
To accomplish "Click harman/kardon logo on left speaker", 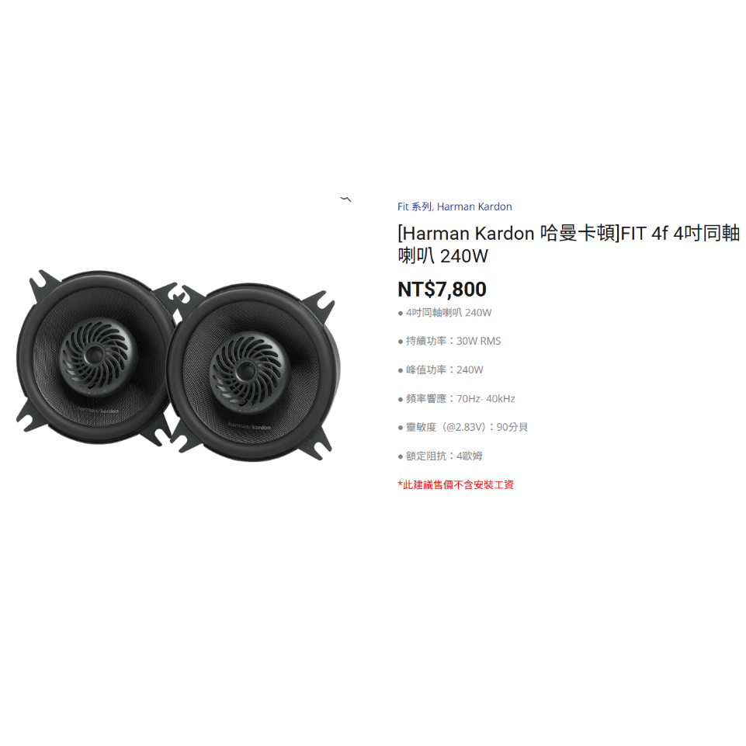I will pyautogui.click(x=98, y=410).
